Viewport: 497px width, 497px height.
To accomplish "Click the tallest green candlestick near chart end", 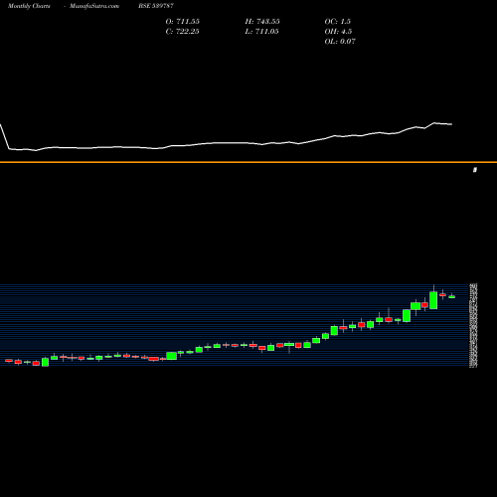I will point(433,300).
